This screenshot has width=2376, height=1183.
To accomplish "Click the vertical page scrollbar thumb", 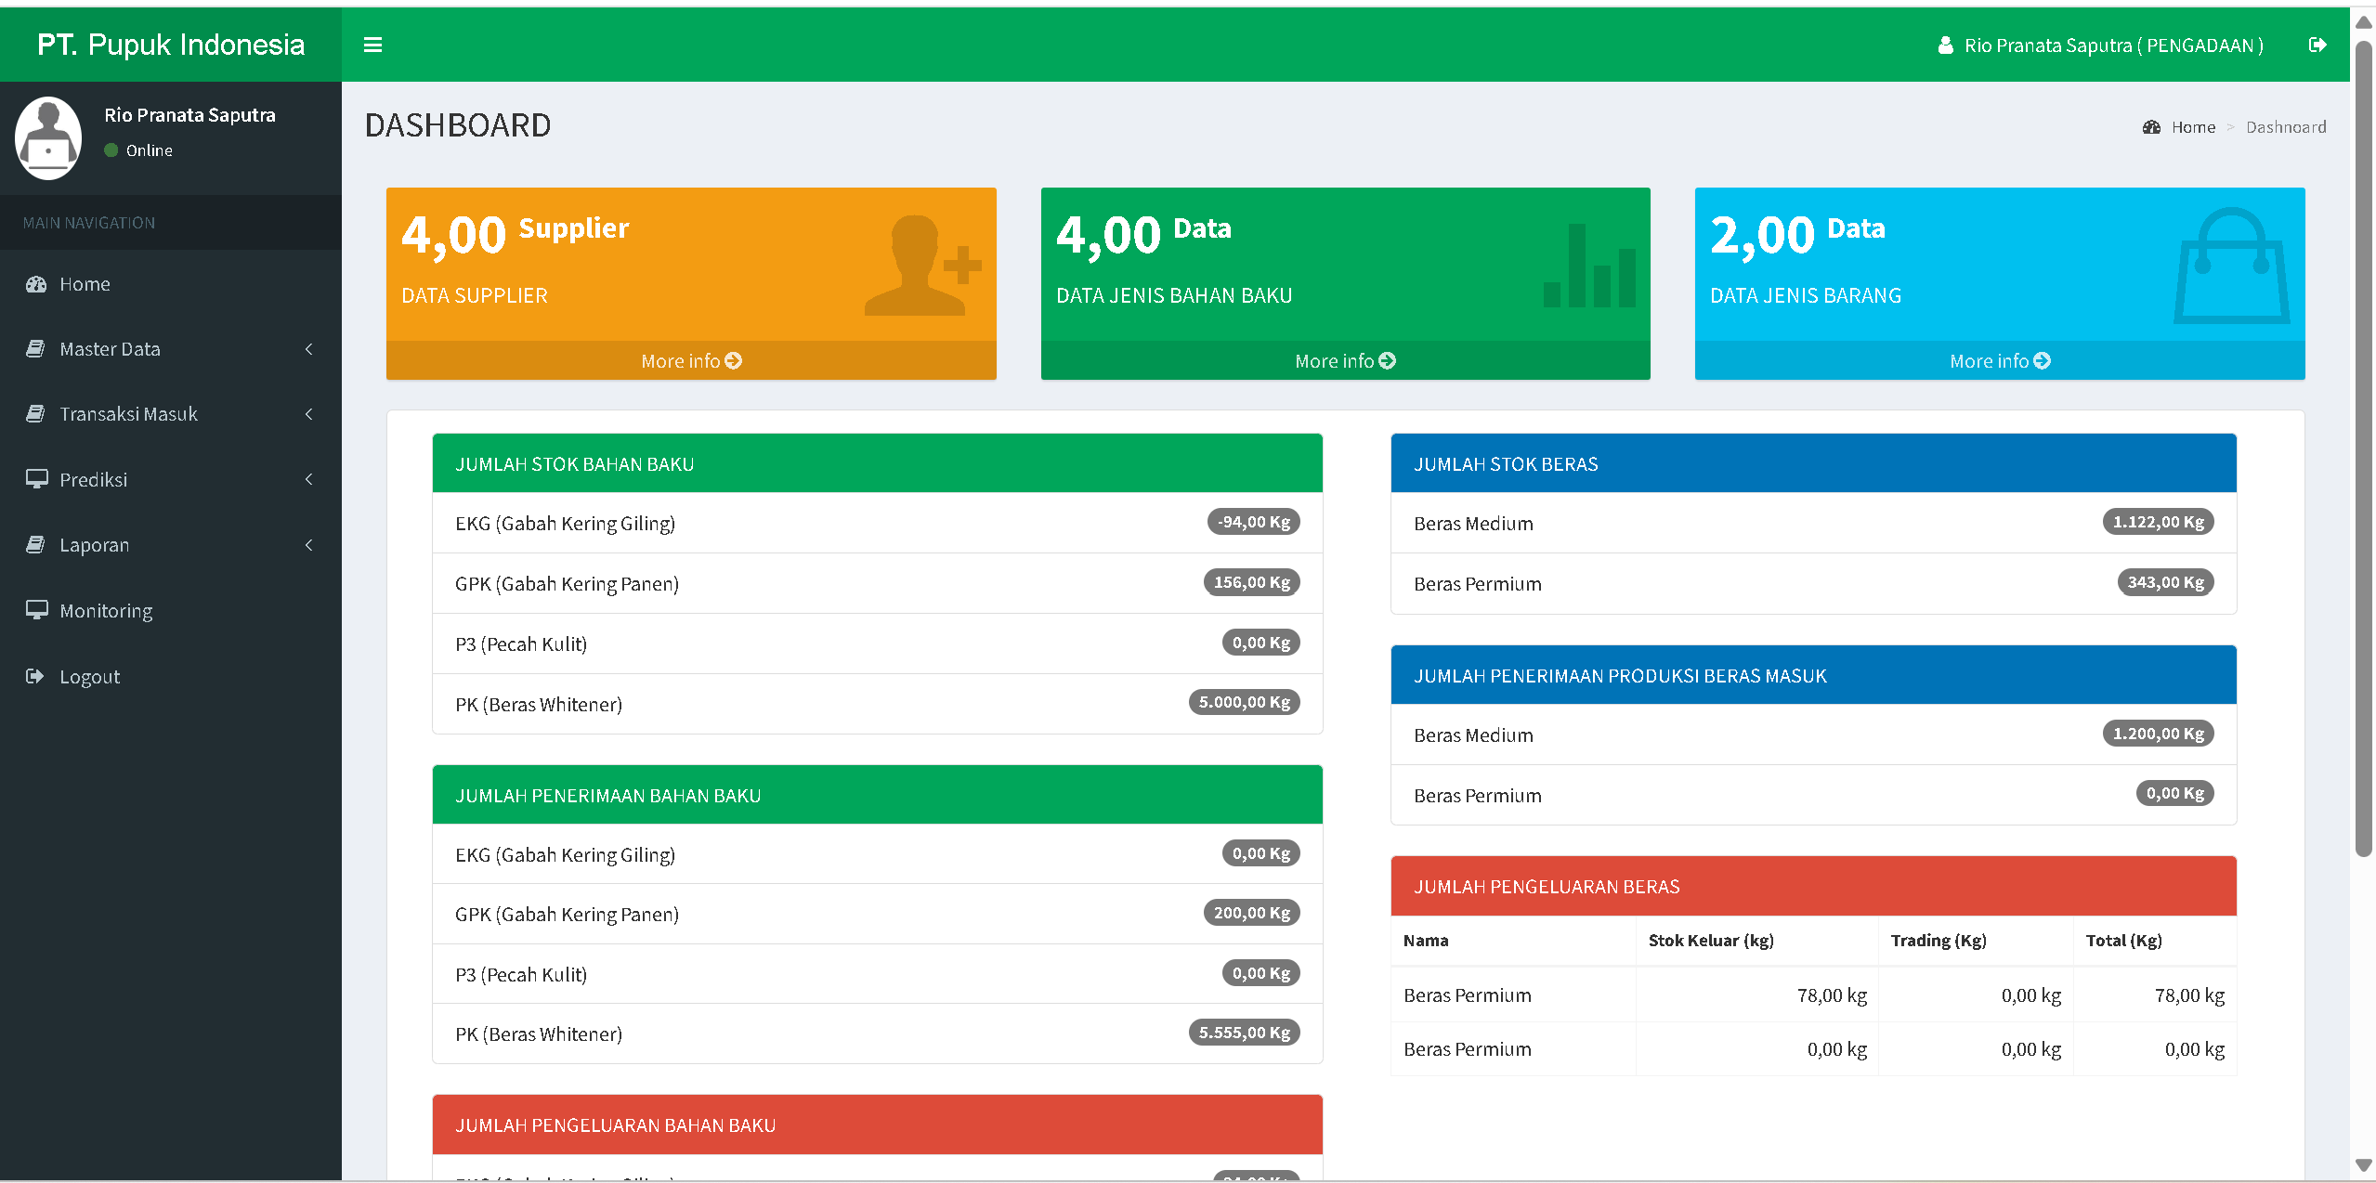I will 2363,446.
